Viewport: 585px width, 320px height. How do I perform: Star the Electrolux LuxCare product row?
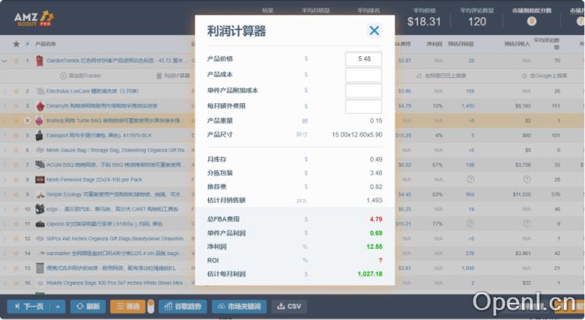click(x=15, y=91)
